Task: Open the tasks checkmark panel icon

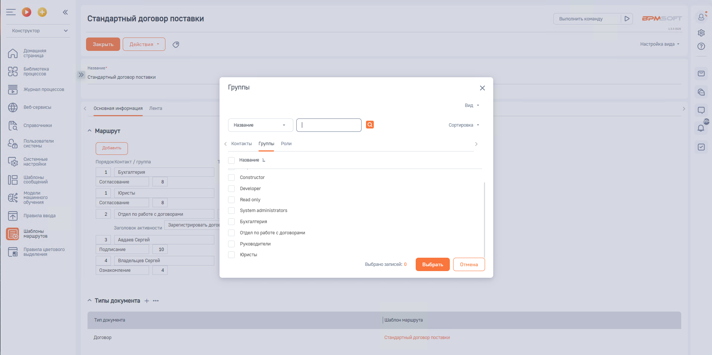Action: (x=701, y=147)
